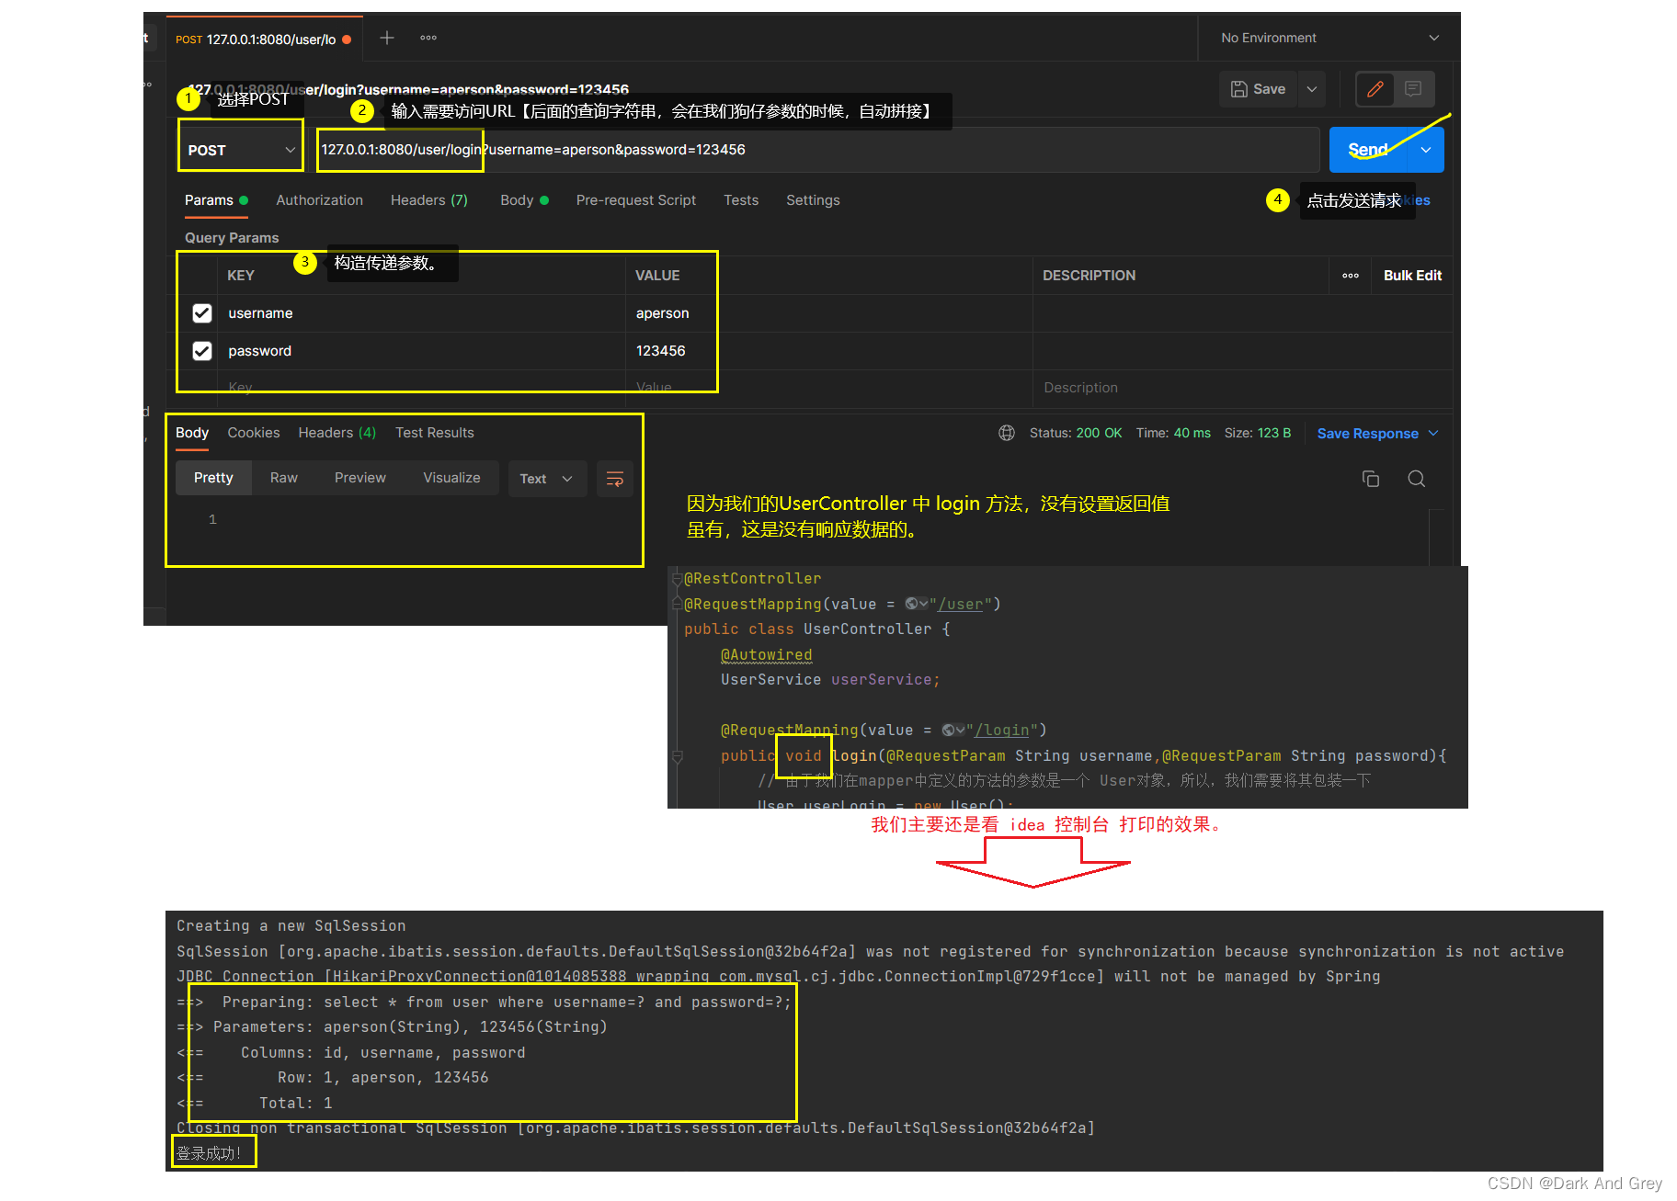This screenshot has height=1201, width=1677.
Task: Open the Save options arrow dropdown
Action: pos(1312,89)
